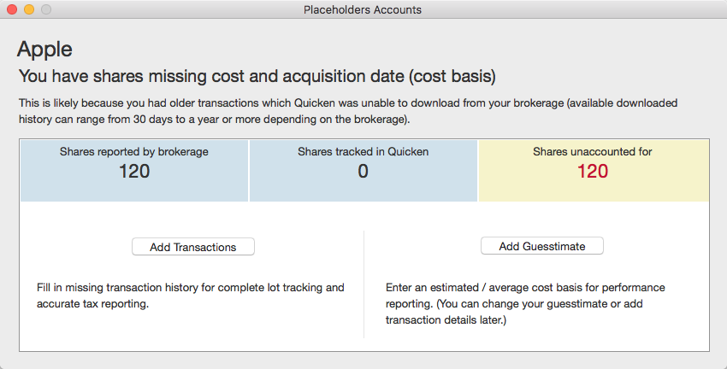Click the vertical divider between the two options
This screenshot has height=369, width=727.
click(x=364, y=284)
